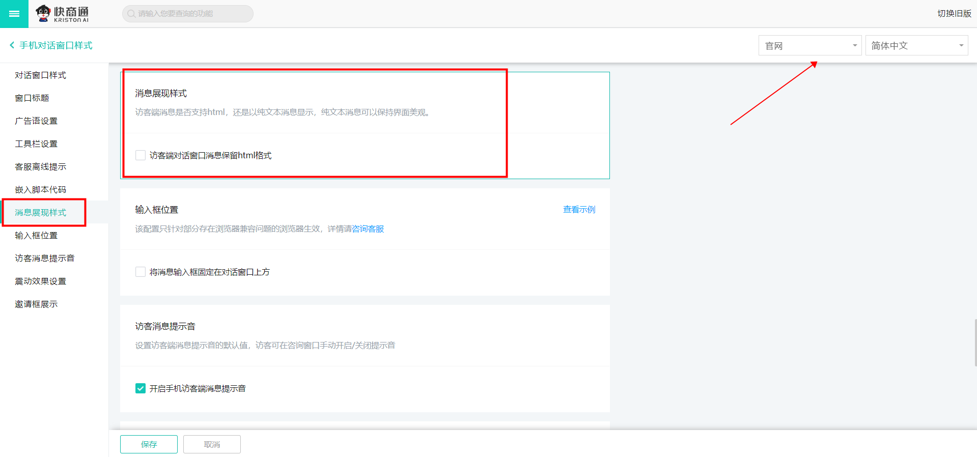
Task: Expand the 简体中文 language dropdown
Action: click(x=916, y=46)
